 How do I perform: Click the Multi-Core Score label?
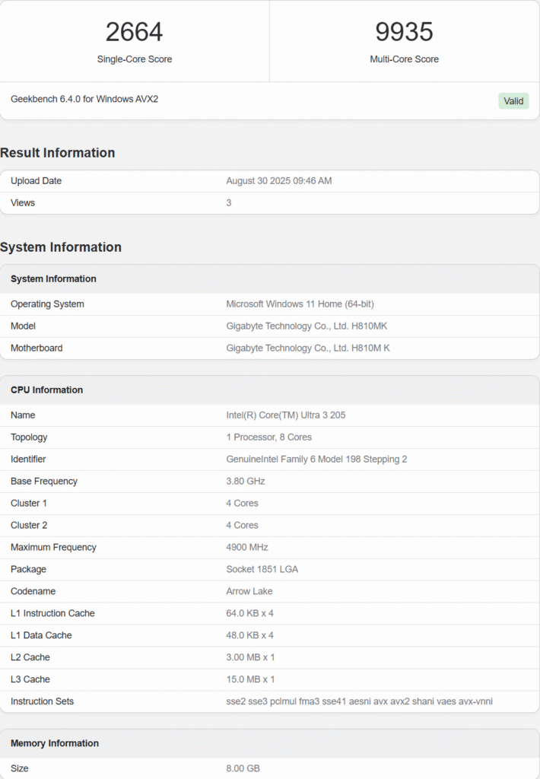tap(404, 59)
